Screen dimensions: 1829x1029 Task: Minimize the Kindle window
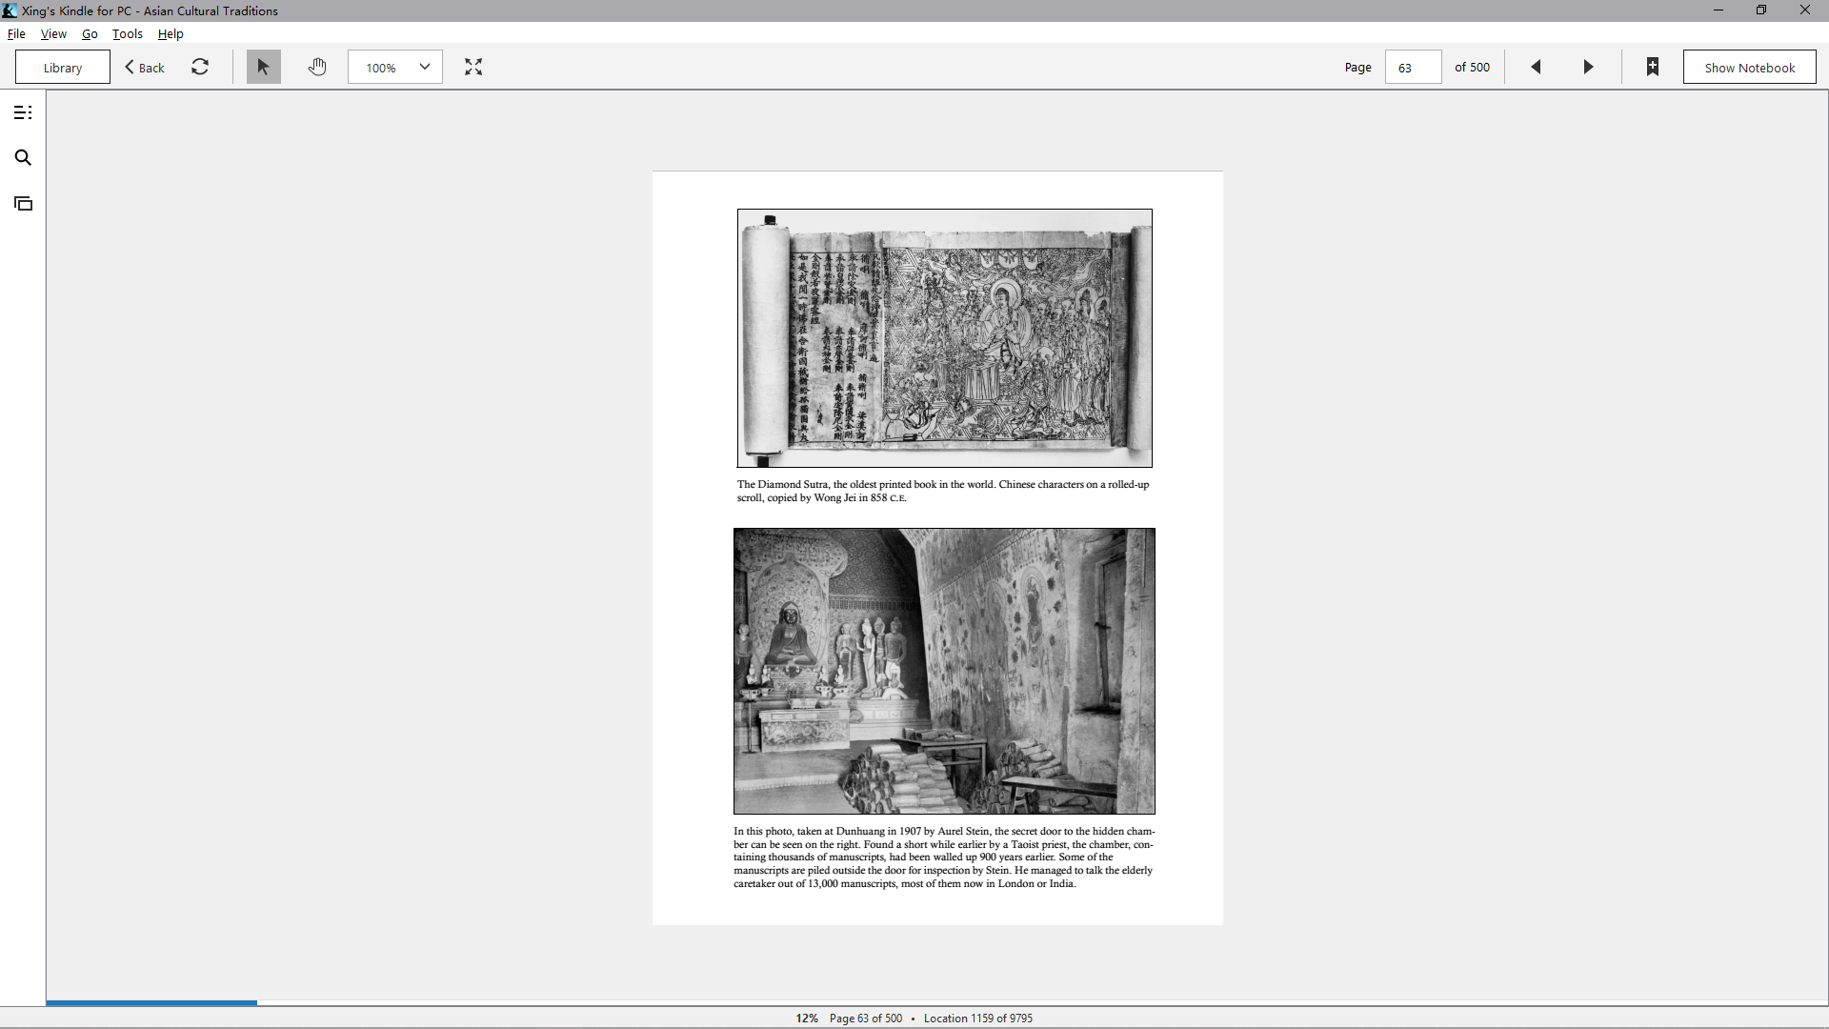point(1718,10)
